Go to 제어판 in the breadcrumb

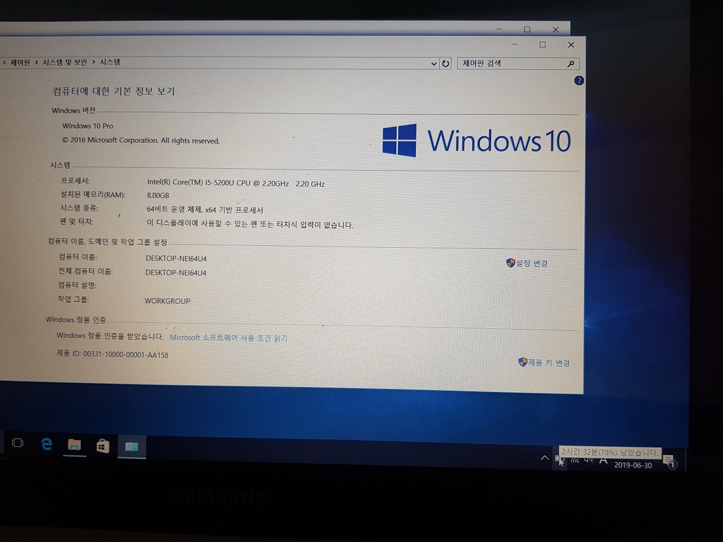pyautogui.click(x=20, y=62)
